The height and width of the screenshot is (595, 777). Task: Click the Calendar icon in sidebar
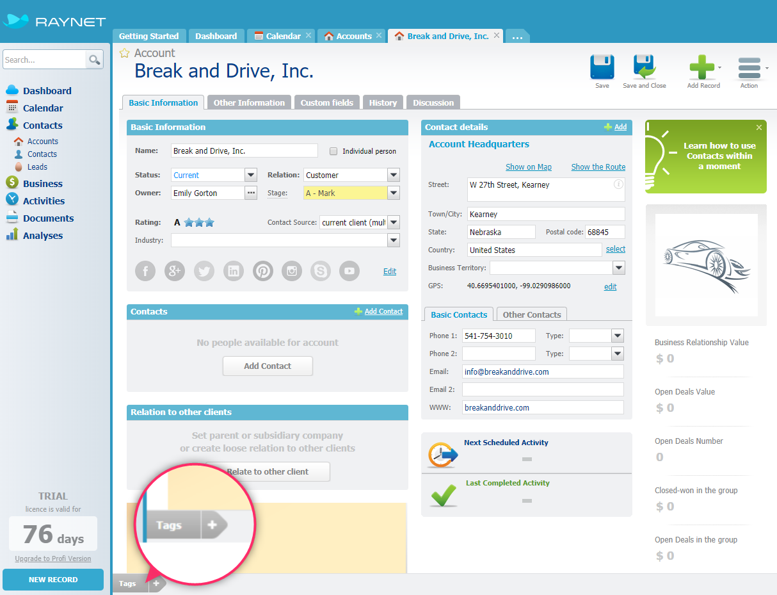[12, 108]
